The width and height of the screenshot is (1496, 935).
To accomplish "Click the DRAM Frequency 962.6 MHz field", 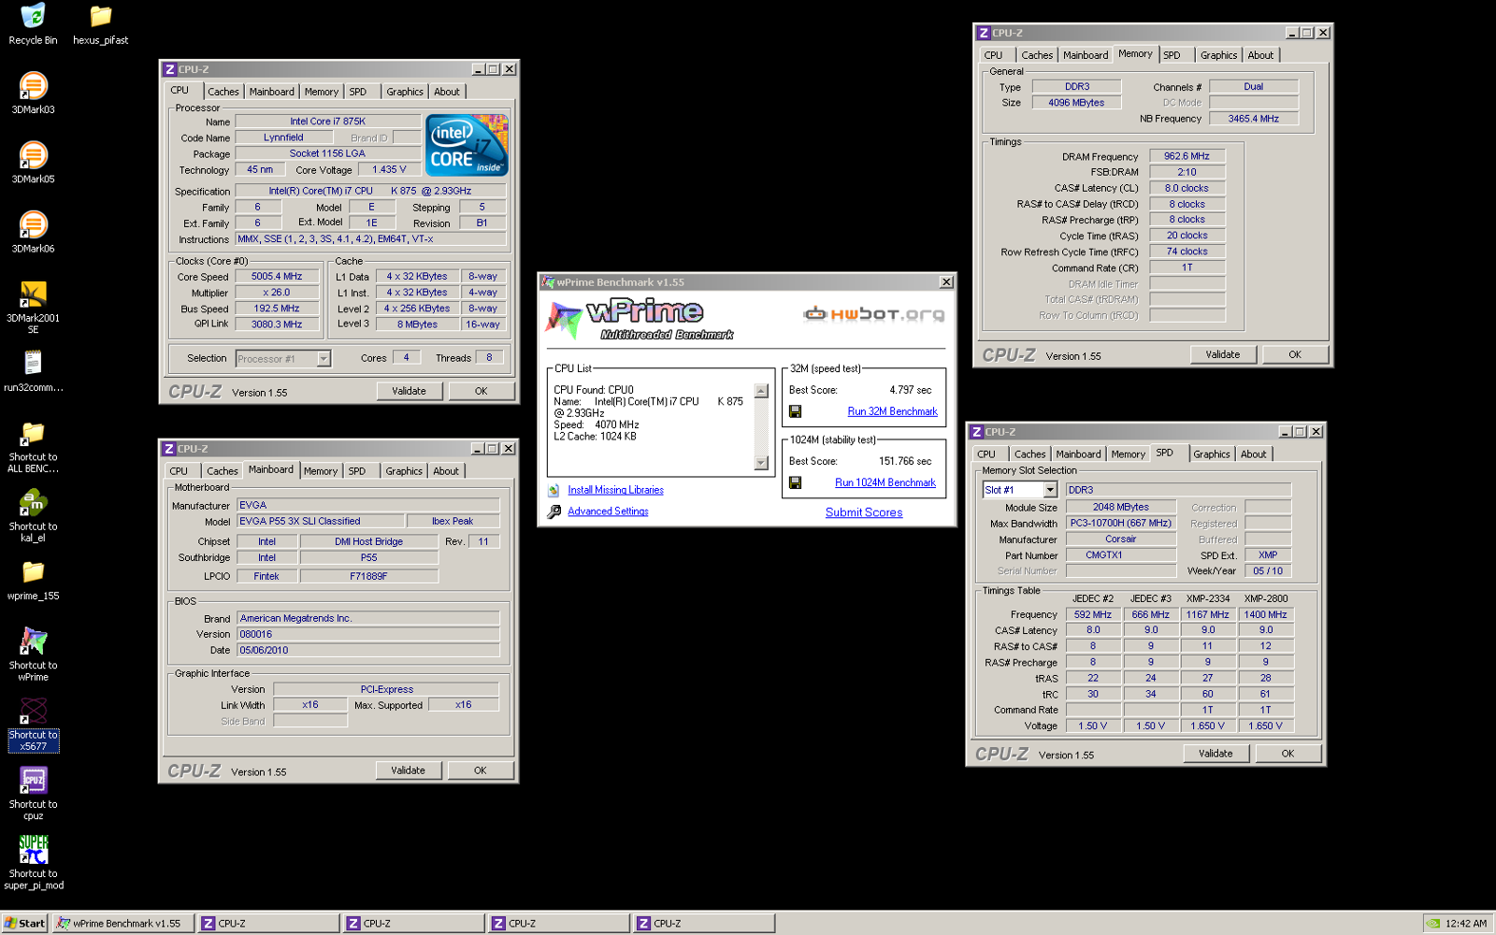I will 1187,156.
